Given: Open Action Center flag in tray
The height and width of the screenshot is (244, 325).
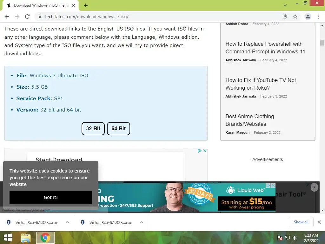Looking at the screenshot, I should 280,238.
